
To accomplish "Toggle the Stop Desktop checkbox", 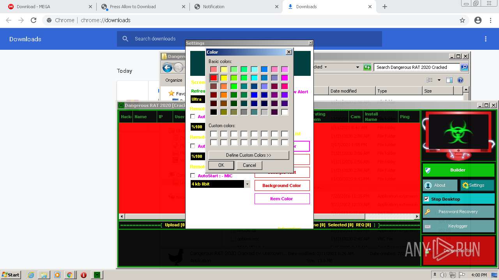I will [426, 199].
